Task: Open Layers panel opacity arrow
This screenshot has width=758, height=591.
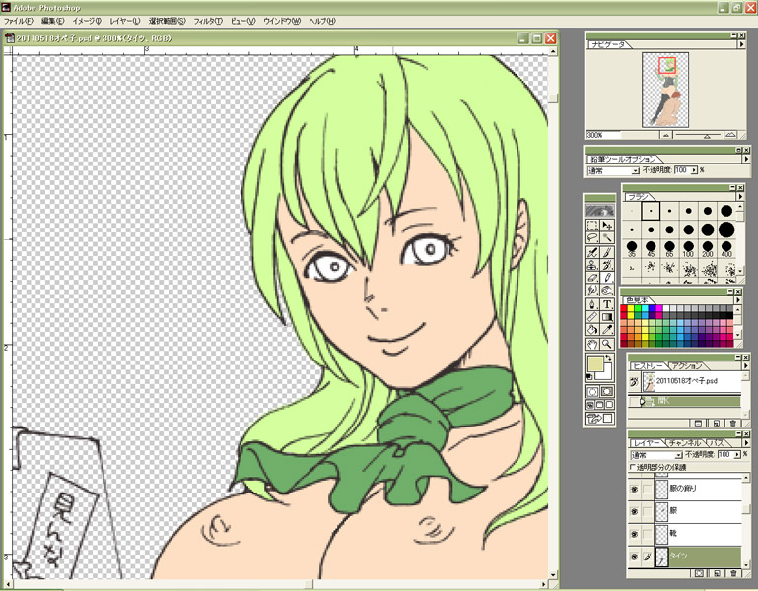Action: [x=737, y=455]
